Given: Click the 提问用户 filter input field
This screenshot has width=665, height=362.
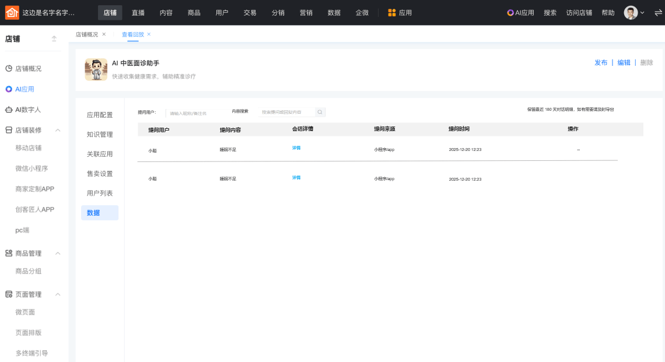Looking at the screenshot, I should pos(192,113).
